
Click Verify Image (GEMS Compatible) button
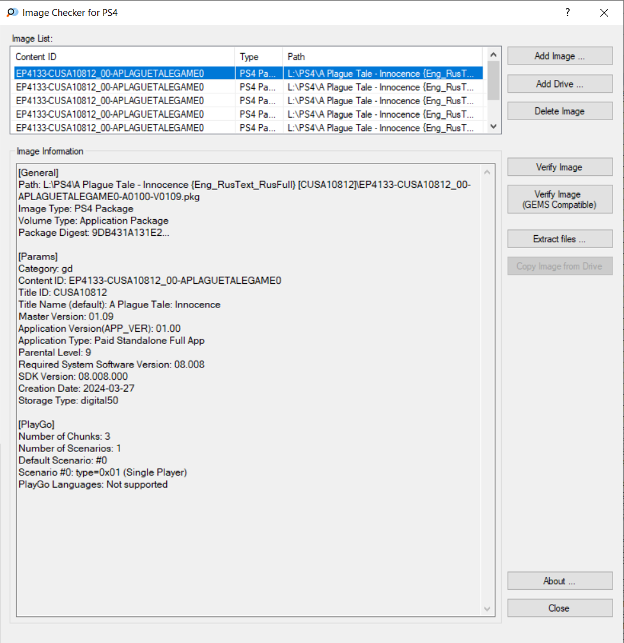[559, 199]
